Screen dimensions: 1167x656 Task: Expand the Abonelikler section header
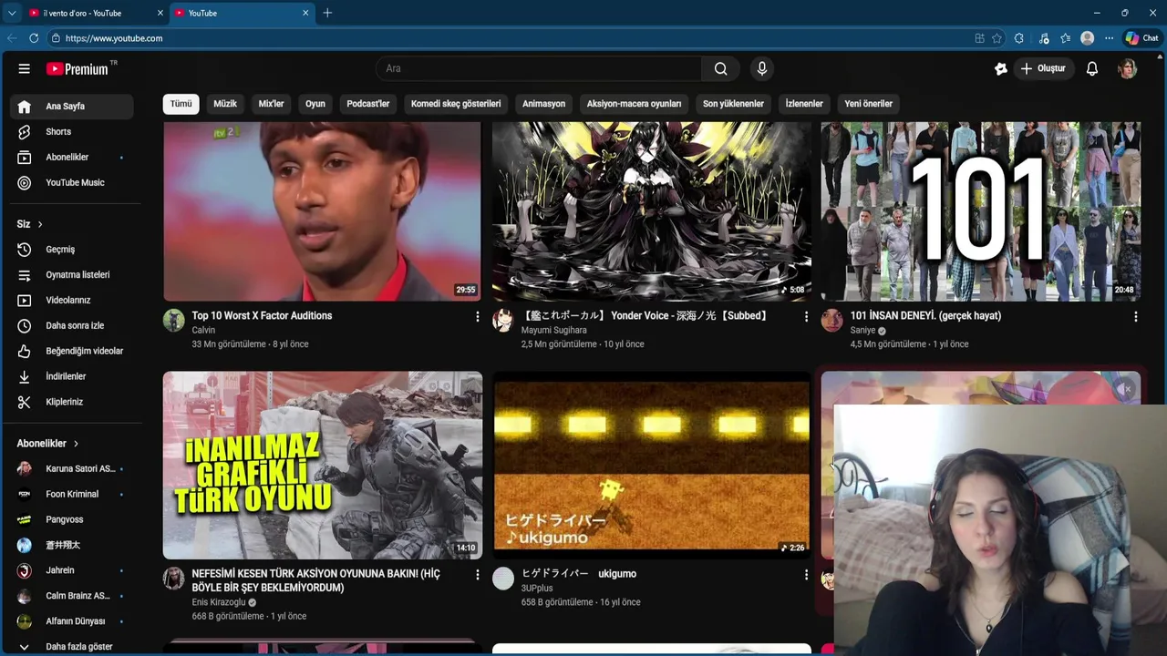click(48, 443)
